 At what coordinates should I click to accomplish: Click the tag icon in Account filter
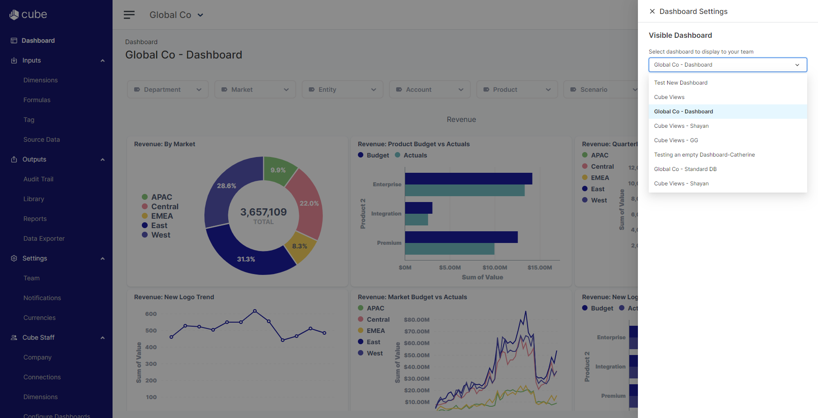coord(399,90)
